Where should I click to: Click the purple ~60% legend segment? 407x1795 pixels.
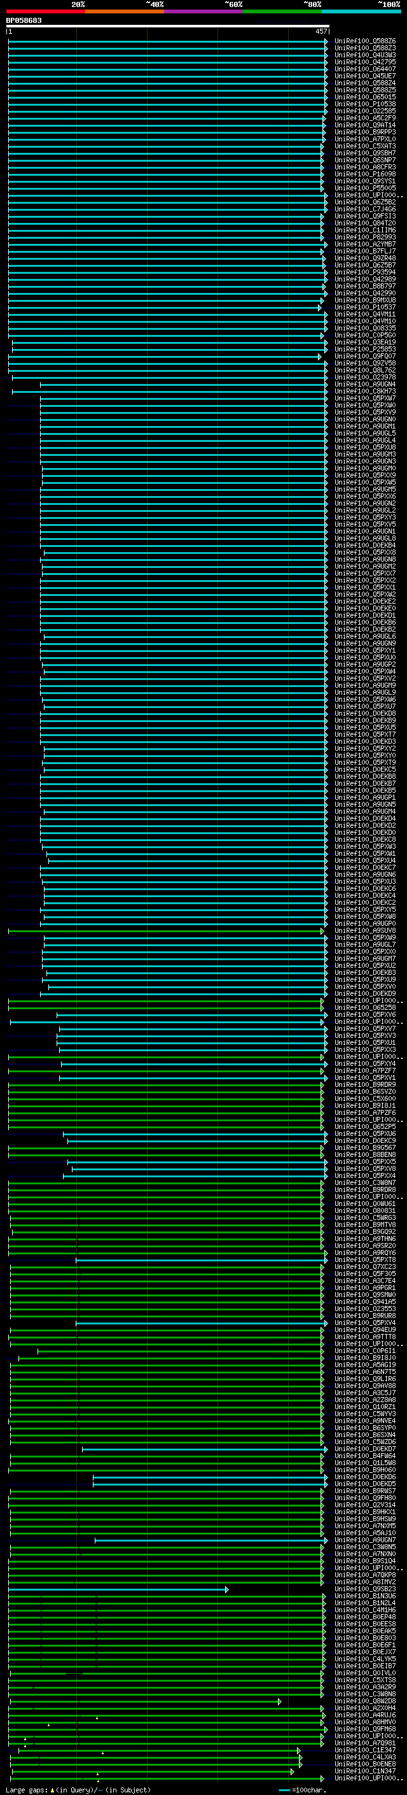tap(203, 11)
